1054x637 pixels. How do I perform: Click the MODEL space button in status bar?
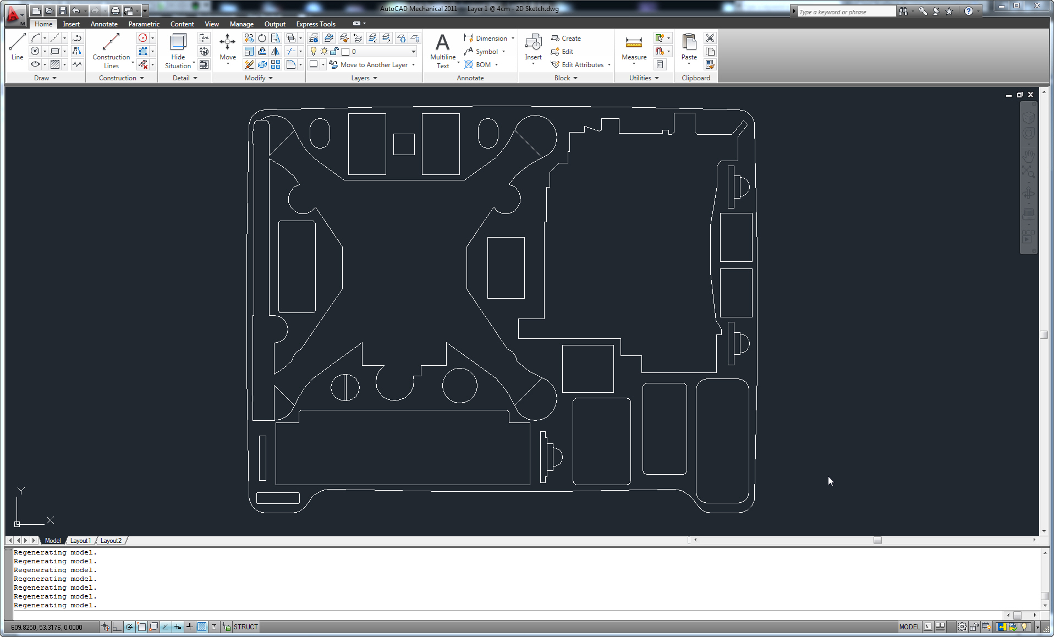point(909,627)
